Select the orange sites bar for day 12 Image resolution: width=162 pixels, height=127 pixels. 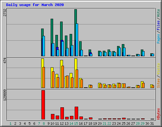click(x=63, y=77)
